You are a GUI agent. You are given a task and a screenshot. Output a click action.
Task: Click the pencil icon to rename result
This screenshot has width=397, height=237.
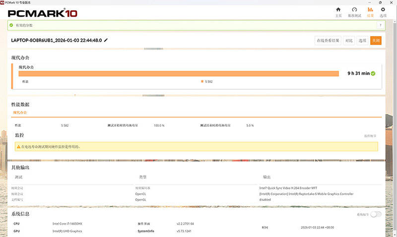point(106,40)
